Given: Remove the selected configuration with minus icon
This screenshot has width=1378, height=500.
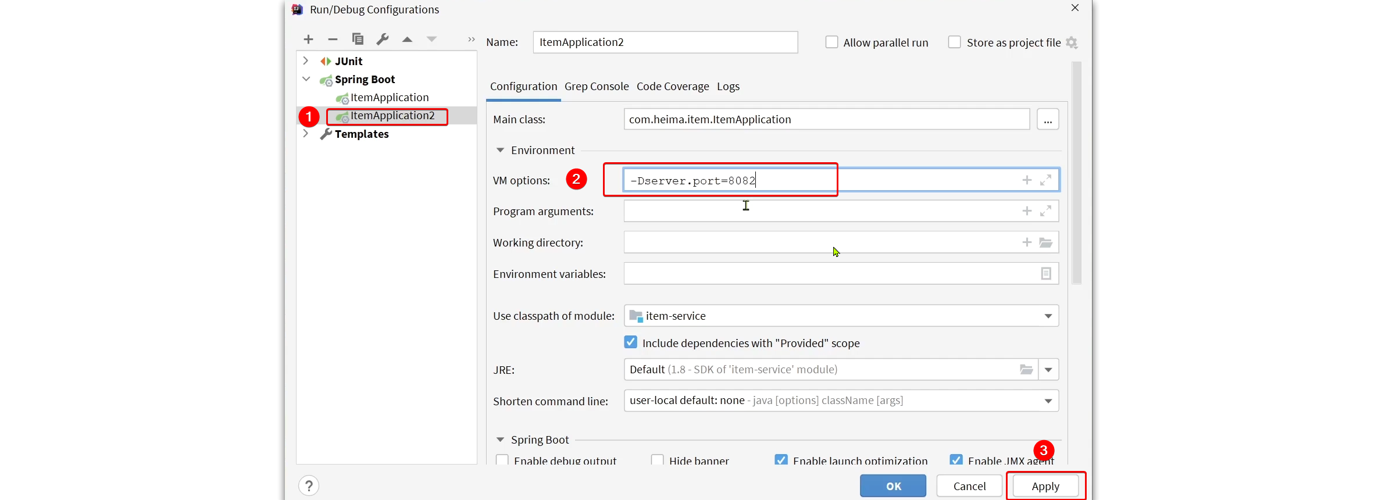Looking at the screenshot, I should pos(333,40).
